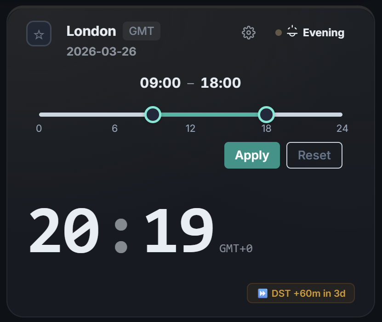Screen dimensions: 382x322
Task: Click the GMT+0 label beside the clock
Action: [x=235, y=249]
